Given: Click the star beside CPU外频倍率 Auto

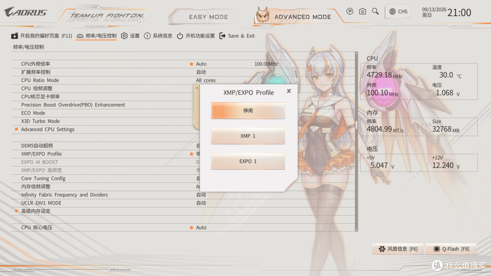Looking at the screenshot, I should coord(191,64).
